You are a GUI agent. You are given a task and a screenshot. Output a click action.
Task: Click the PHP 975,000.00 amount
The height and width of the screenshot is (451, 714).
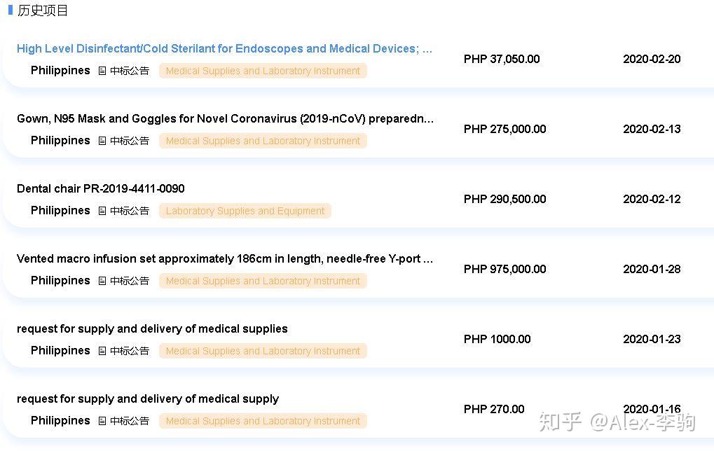[x=504, y=269]
